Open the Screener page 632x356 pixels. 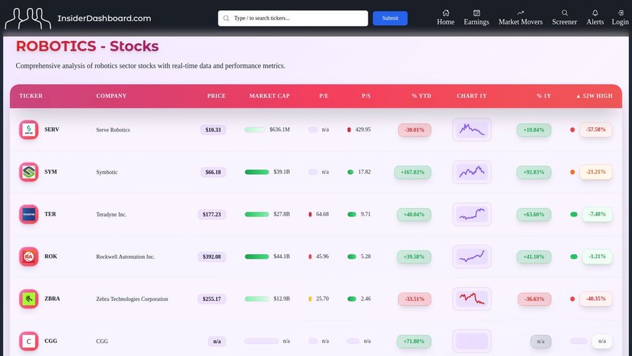tap(564, 18)
